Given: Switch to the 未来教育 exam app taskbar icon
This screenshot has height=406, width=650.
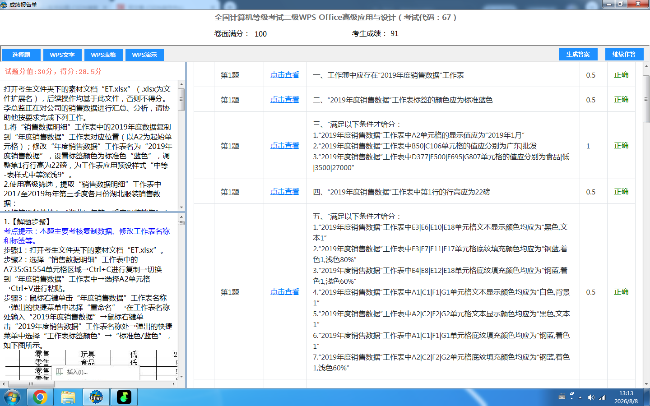Looking at the screenshot, I should (96, 397).
